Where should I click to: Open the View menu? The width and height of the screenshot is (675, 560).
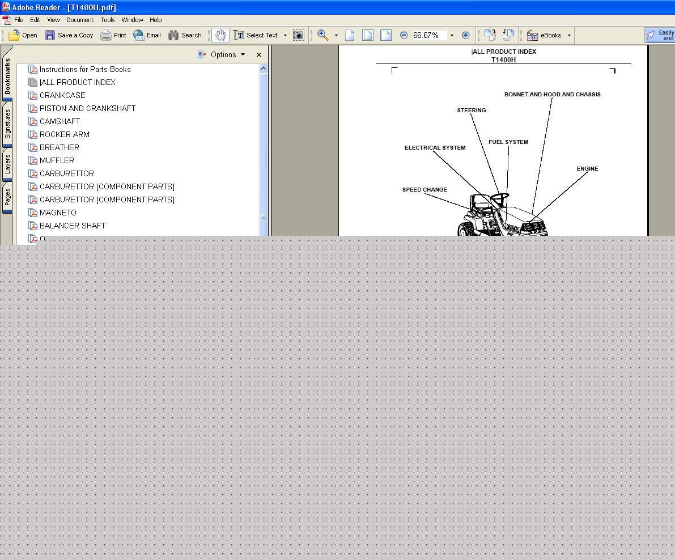[53, 20]
